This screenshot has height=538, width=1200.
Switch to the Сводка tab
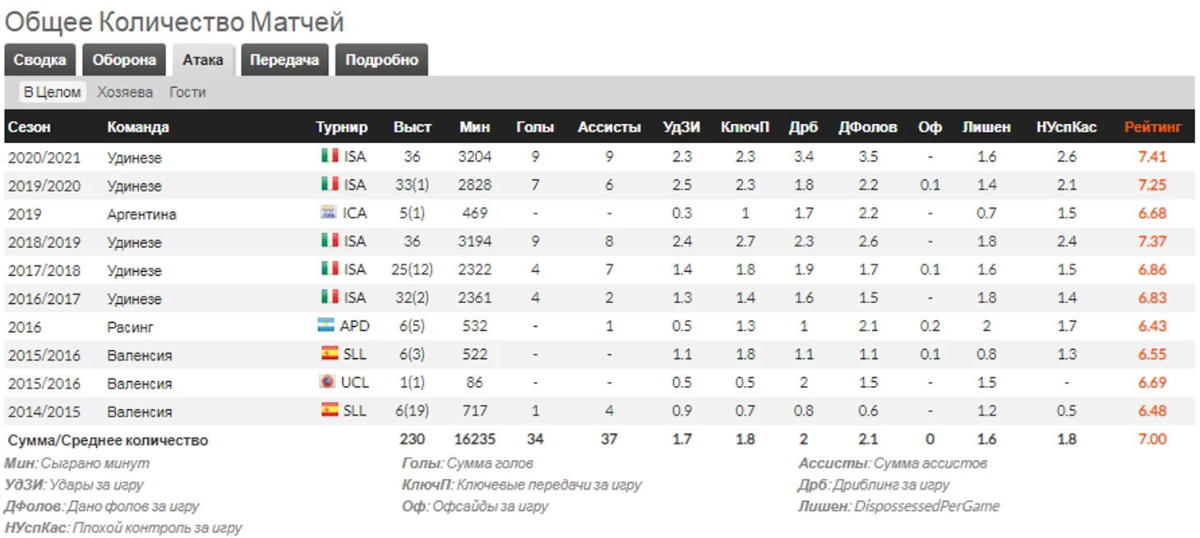pyautogui.click(x=40, y=60)
